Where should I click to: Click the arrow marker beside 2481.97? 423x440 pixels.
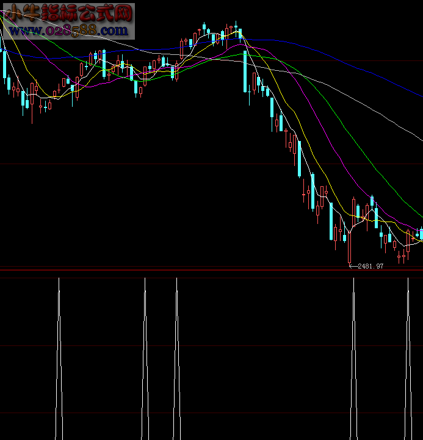tap(351, 266)
